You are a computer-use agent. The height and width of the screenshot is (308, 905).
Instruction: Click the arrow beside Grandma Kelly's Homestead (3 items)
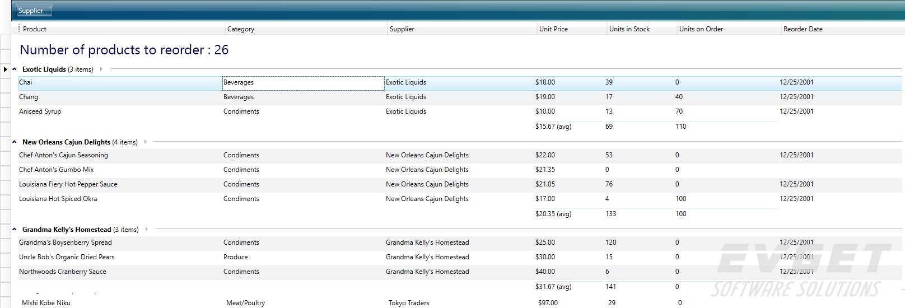tap(147, 230)
